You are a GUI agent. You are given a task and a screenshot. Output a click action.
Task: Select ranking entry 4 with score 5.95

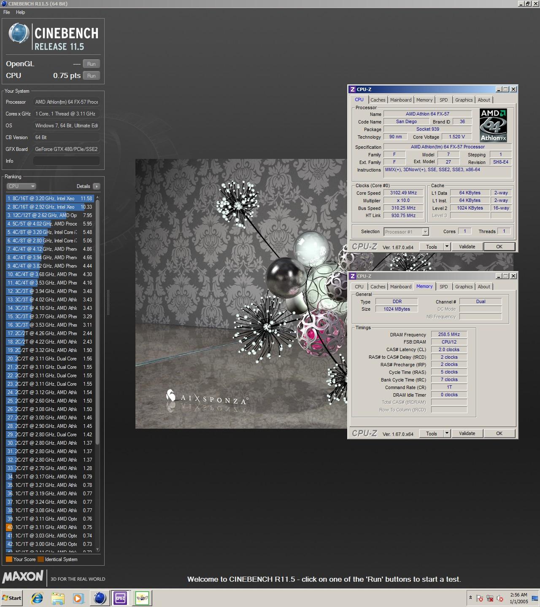(50, 223)
